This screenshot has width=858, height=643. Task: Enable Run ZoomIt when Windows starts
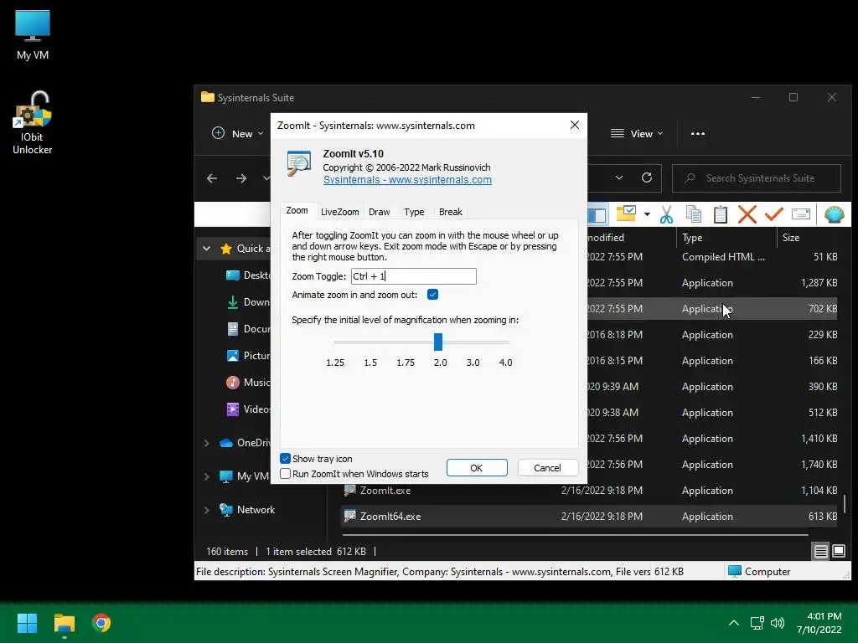pos(285,474)
